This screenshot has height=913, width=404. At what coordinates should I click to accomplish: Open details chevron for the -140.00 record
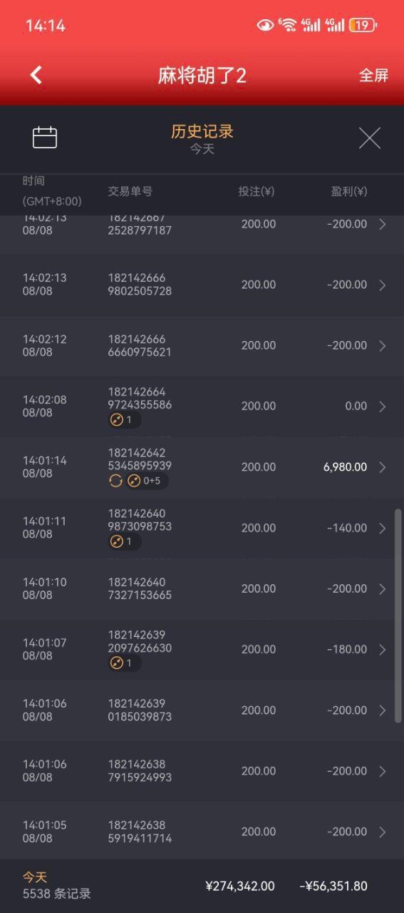coord(383,528)
